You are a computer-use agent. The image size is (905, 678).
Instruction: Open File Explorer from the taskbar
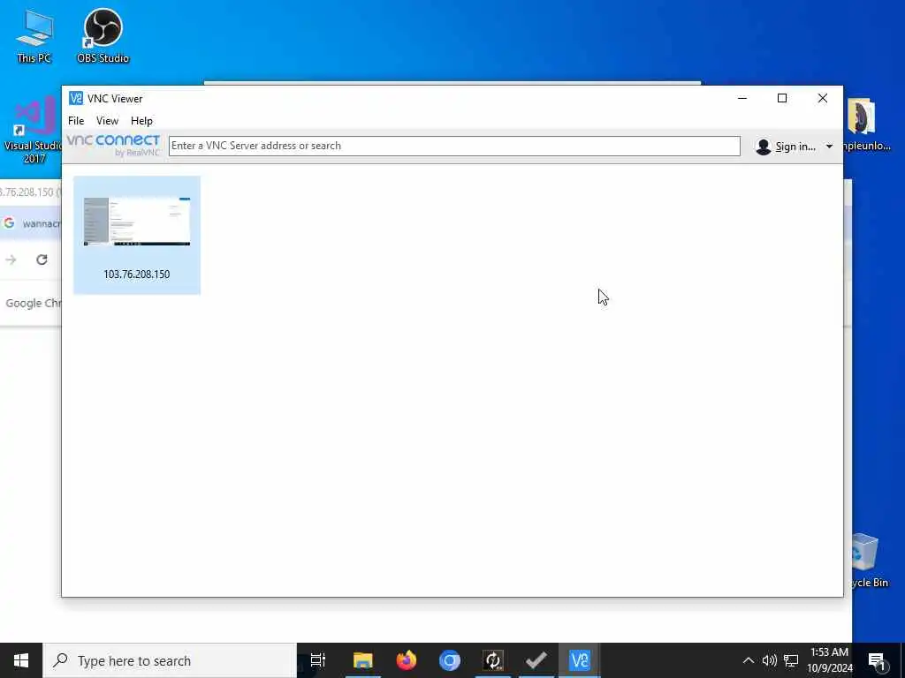click(363, 660)
